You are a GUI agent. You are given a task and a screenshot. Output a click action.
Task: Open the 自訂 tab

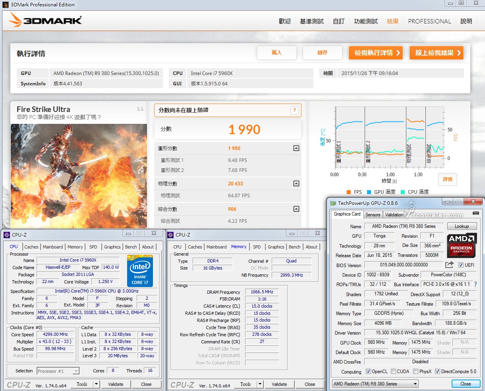339,21
